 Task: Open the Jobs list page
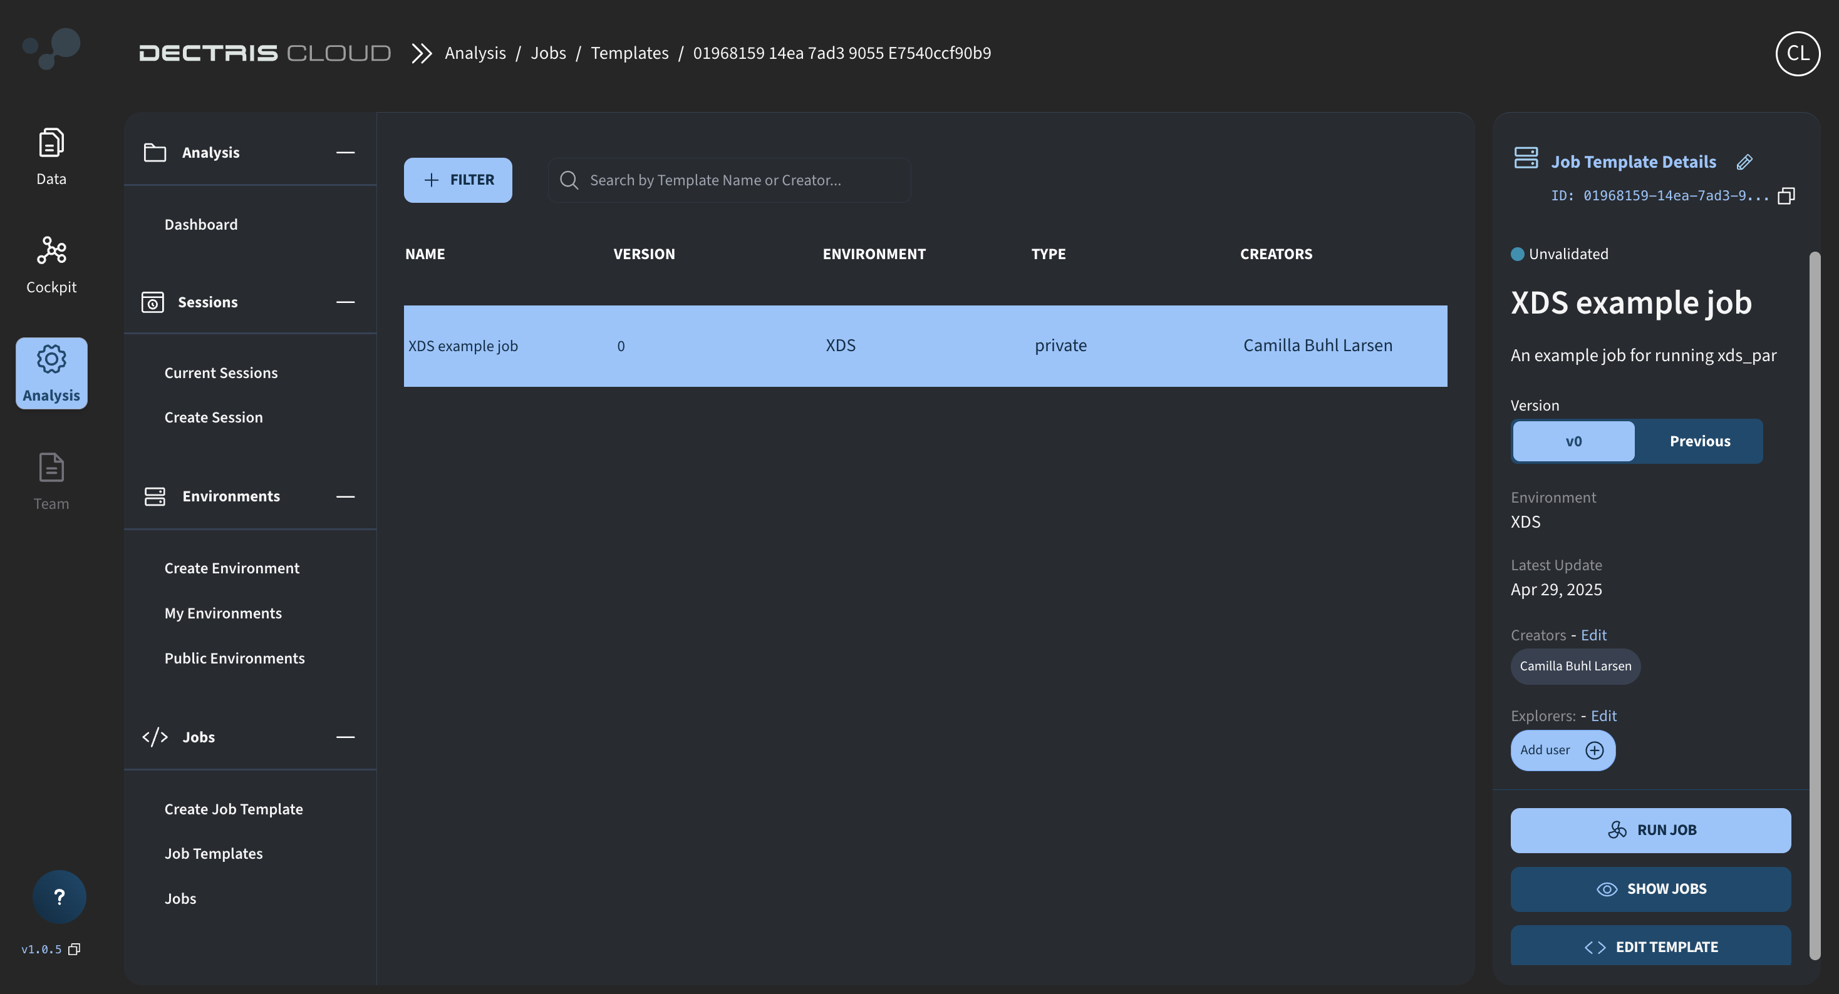(180, 898)
